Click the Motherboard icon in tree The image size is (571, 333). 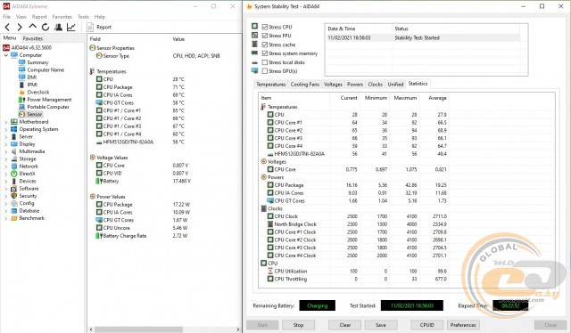(14, 122)
